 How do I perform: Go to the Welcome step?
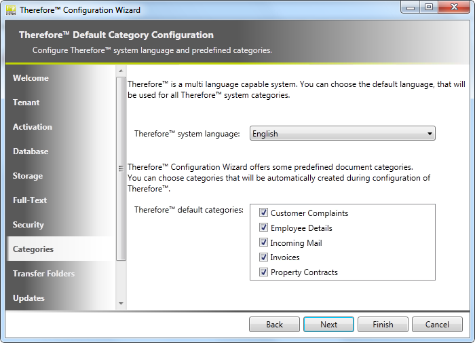click(31, 78)
